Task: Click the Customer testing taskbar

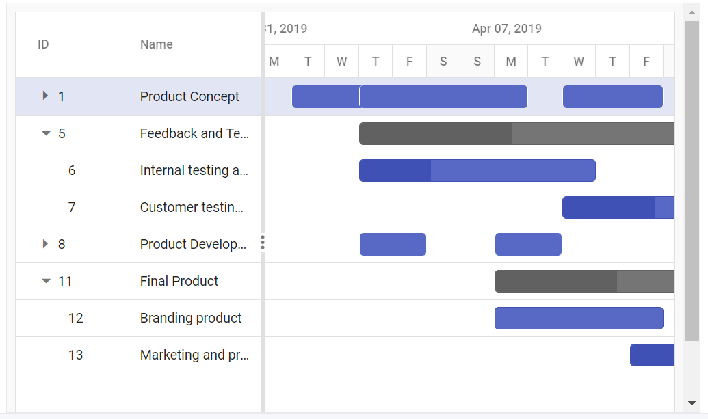Action: [x=618, y=208]
